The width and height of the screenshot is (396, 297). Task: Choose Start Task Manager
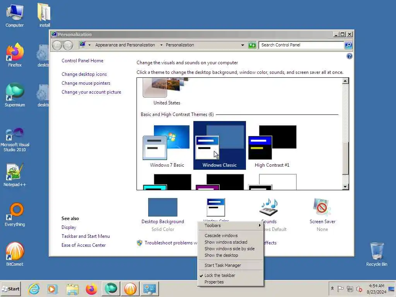pos(230,265)
